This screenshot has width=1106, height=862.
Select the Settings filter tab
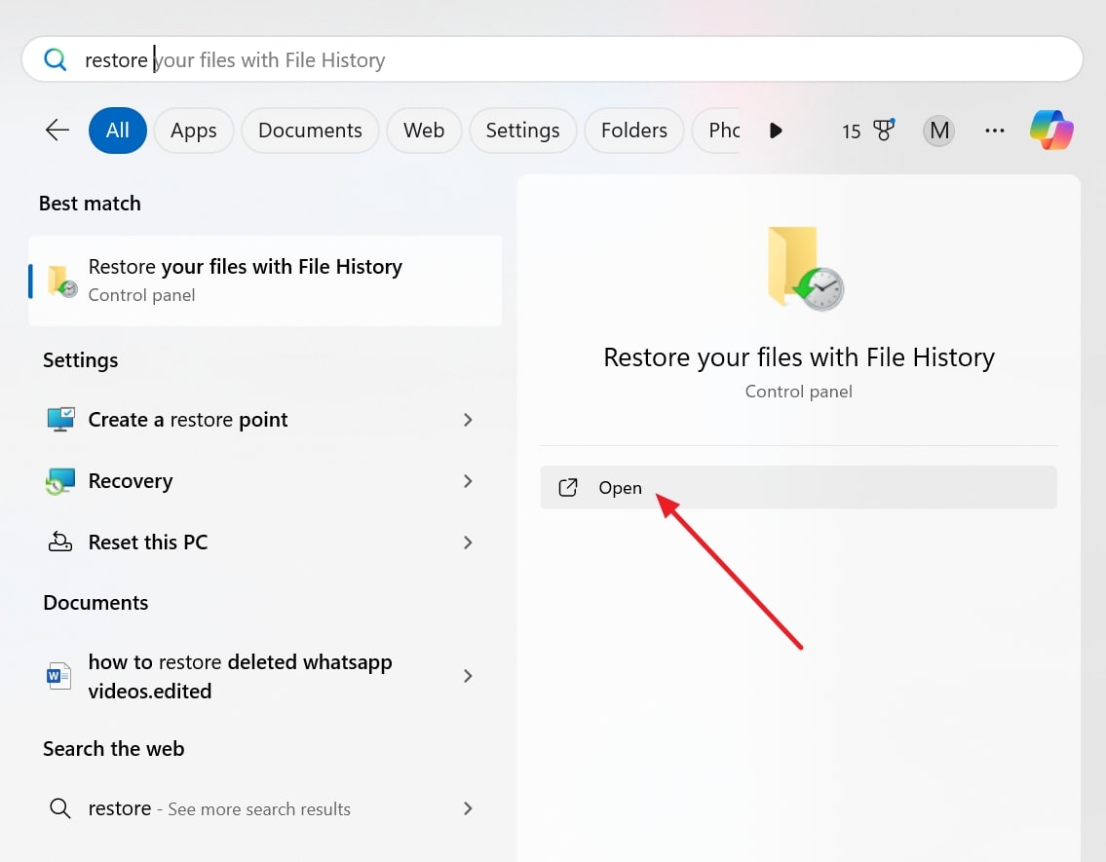(x=522, y=130)
